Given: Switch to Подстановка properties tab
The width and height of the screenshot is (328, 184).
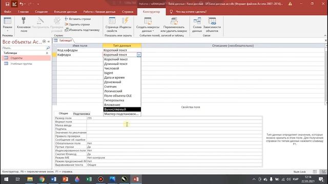Looking at the screenshot, I should click(x=81, y=113).
